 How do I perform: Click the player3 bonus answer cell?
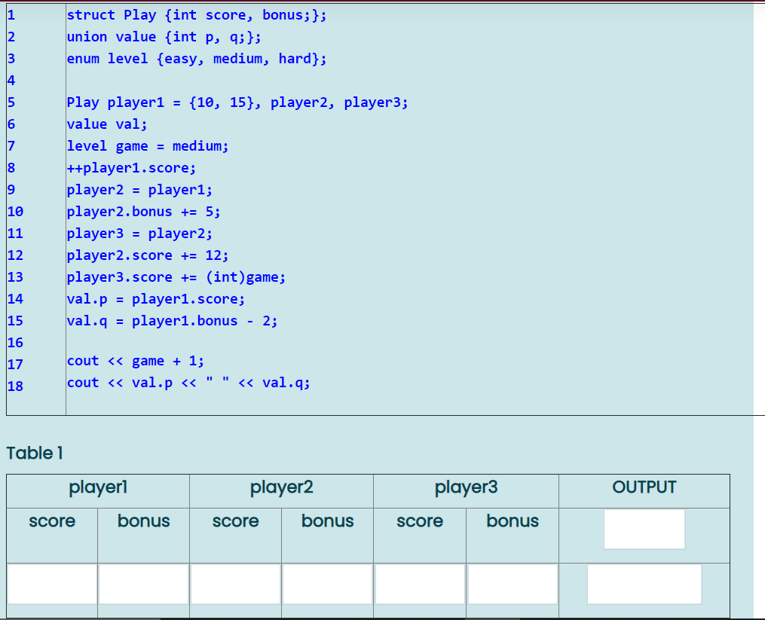tap(511, 585)
